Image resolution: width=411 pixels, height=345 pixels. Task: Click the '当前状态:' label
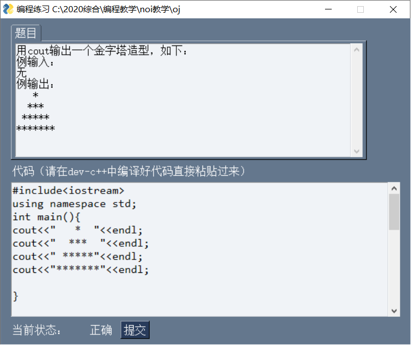pyautogui.click(x=37, y=330)
